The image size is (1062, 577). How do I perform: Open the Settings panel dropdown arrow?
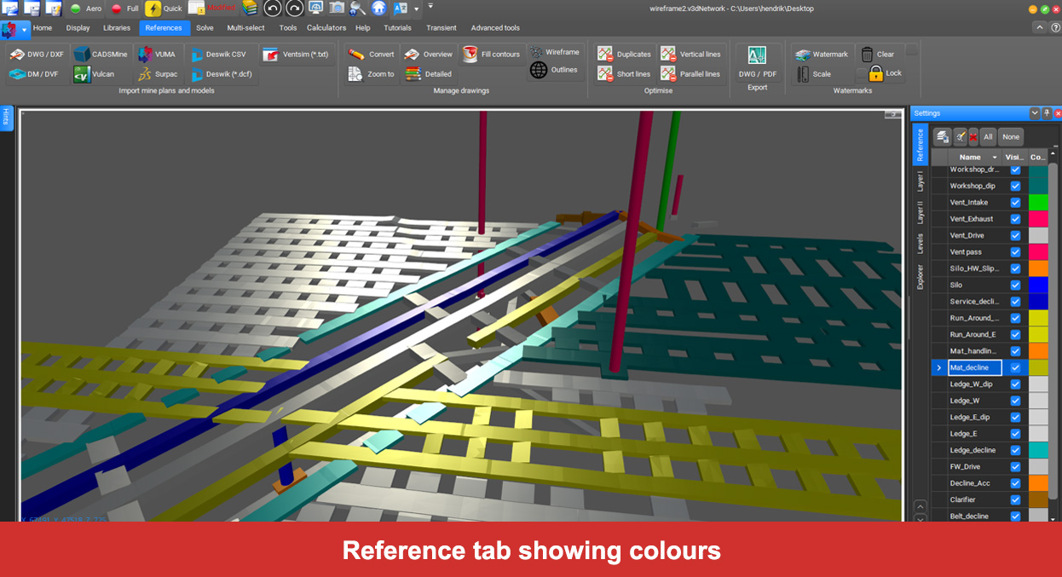[1035, 113]
